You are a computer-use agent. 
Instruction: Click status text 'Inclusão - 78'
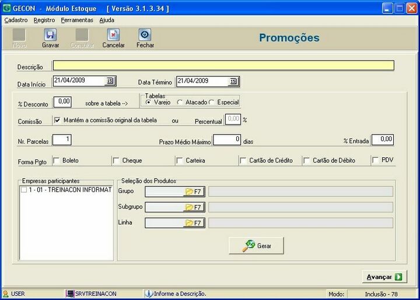381,294
